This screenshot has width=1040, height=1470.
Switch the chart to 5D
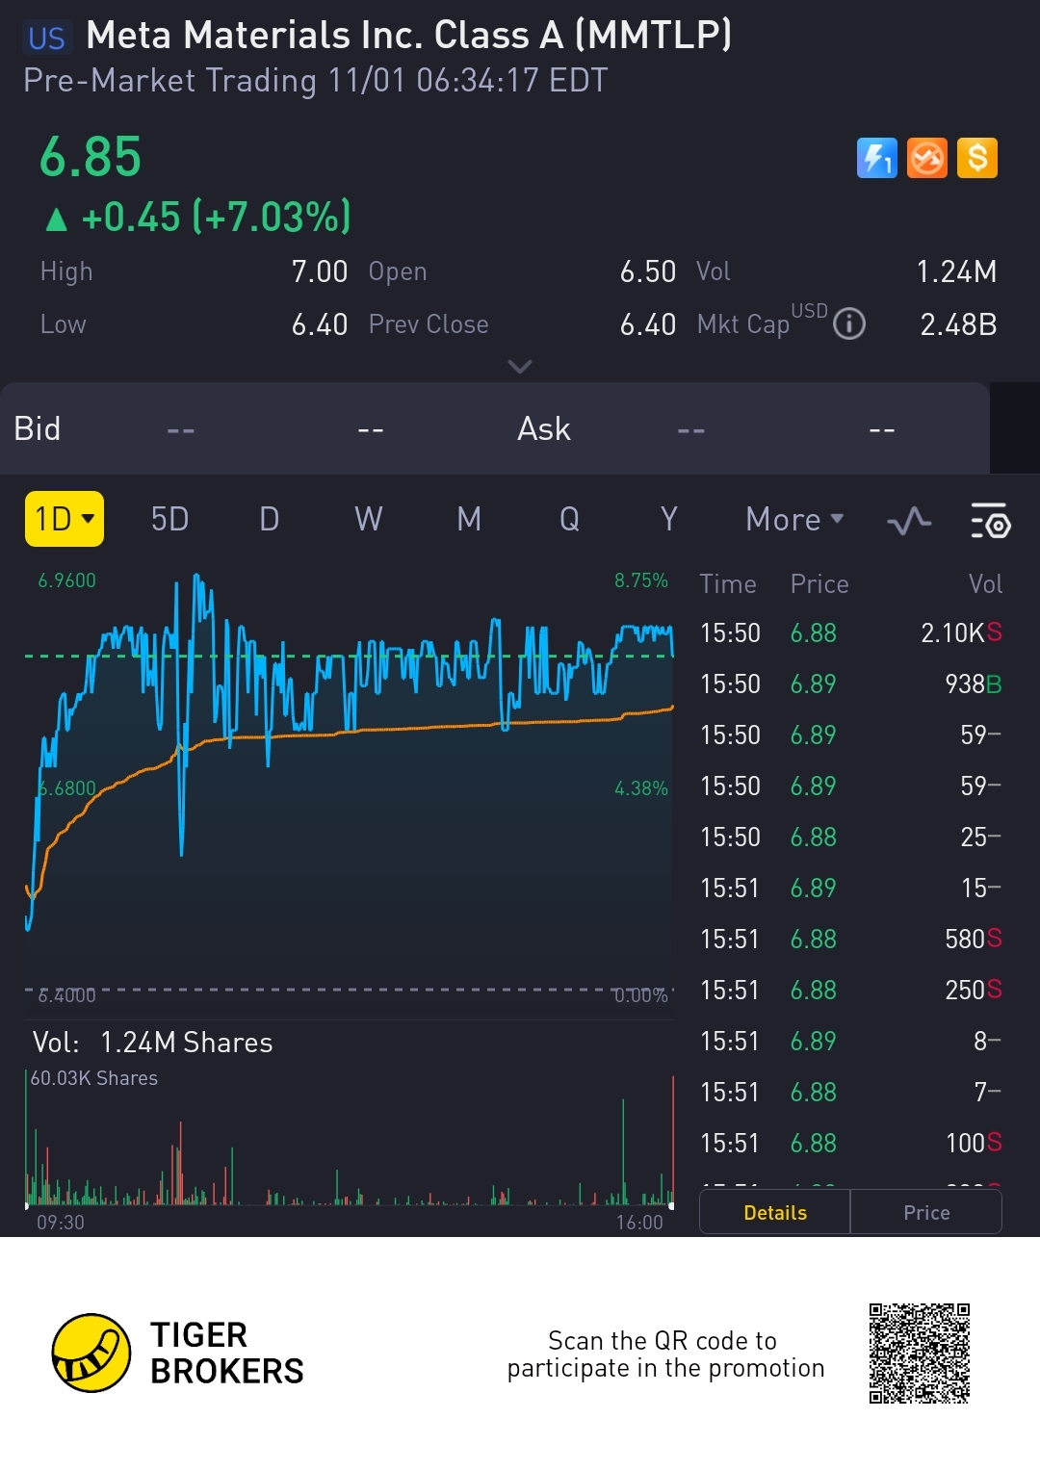tap(169, 520)
